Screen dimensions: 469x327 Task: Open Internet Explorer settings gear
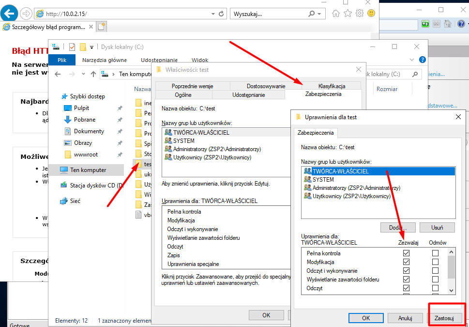[360, 13]
